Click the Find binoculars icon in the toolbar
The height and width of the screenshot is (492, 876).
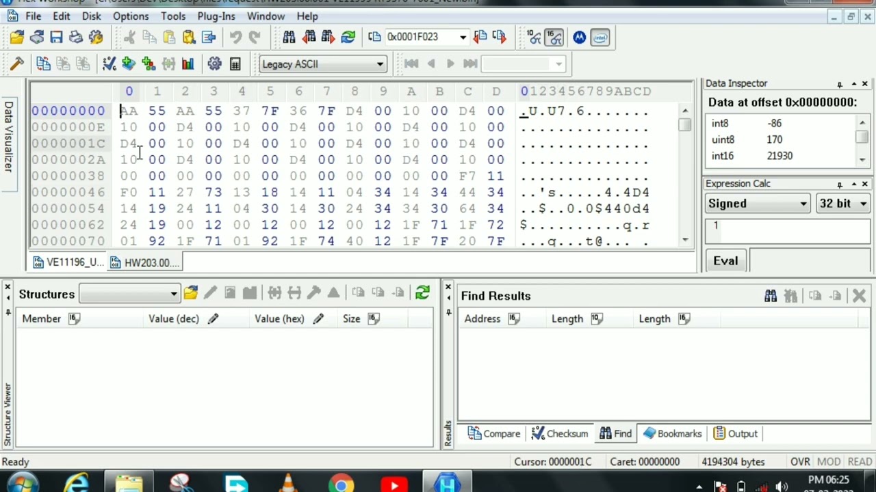[x=289, y=37]
